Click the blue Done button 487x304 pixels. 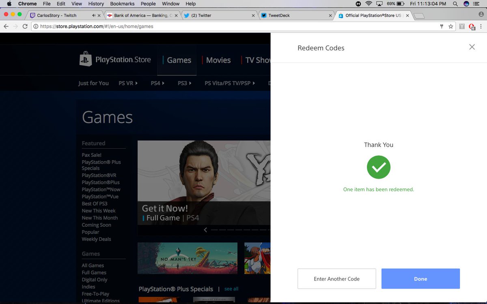pos(420,279)
